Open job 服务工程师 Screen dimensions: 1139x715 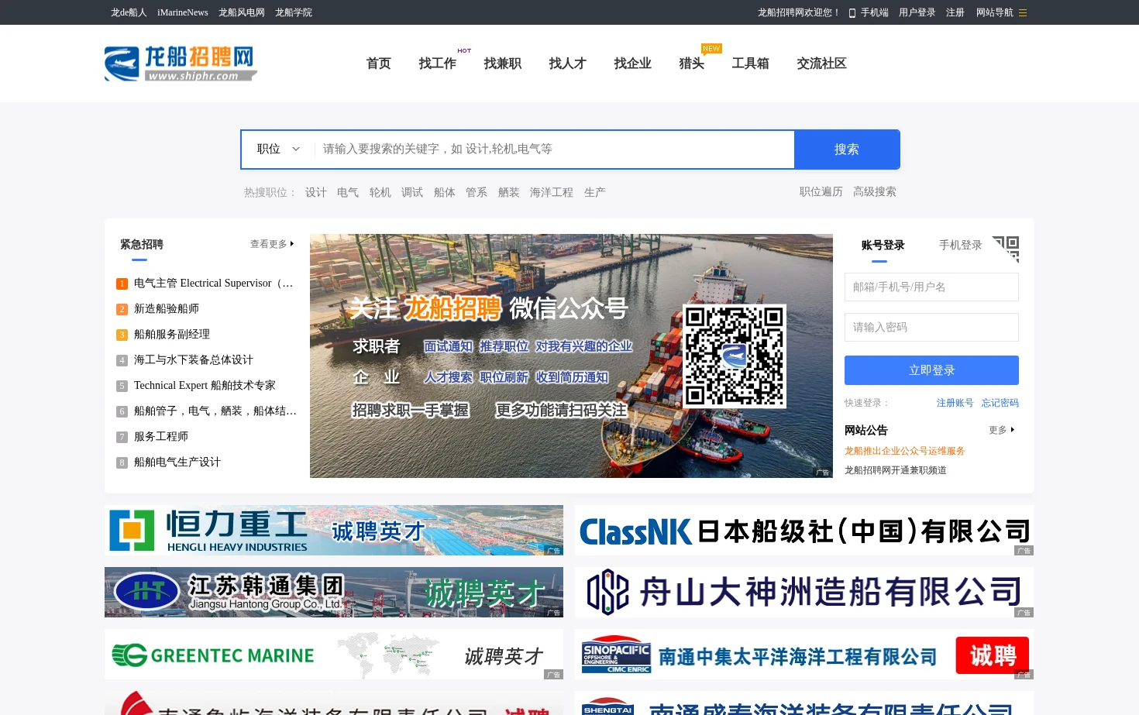[x=161, y=437]
